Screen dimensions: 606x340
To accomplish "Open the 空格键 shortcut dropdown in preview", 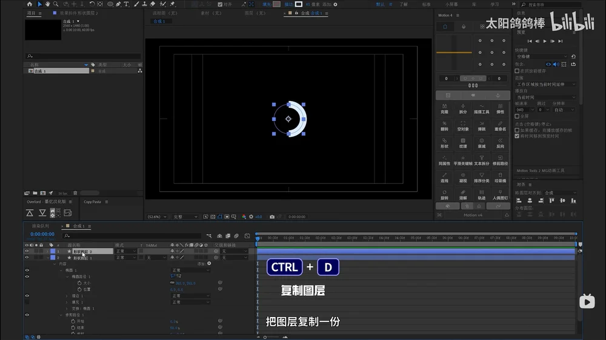I will coord(541,56).
